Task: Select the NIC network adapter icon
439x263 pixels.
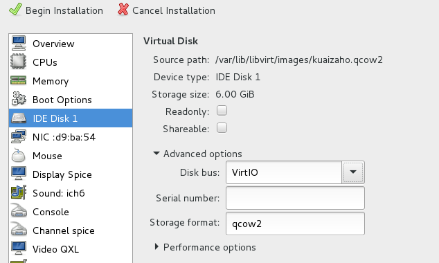Action: pyautogui.click(x=19, y=136)
